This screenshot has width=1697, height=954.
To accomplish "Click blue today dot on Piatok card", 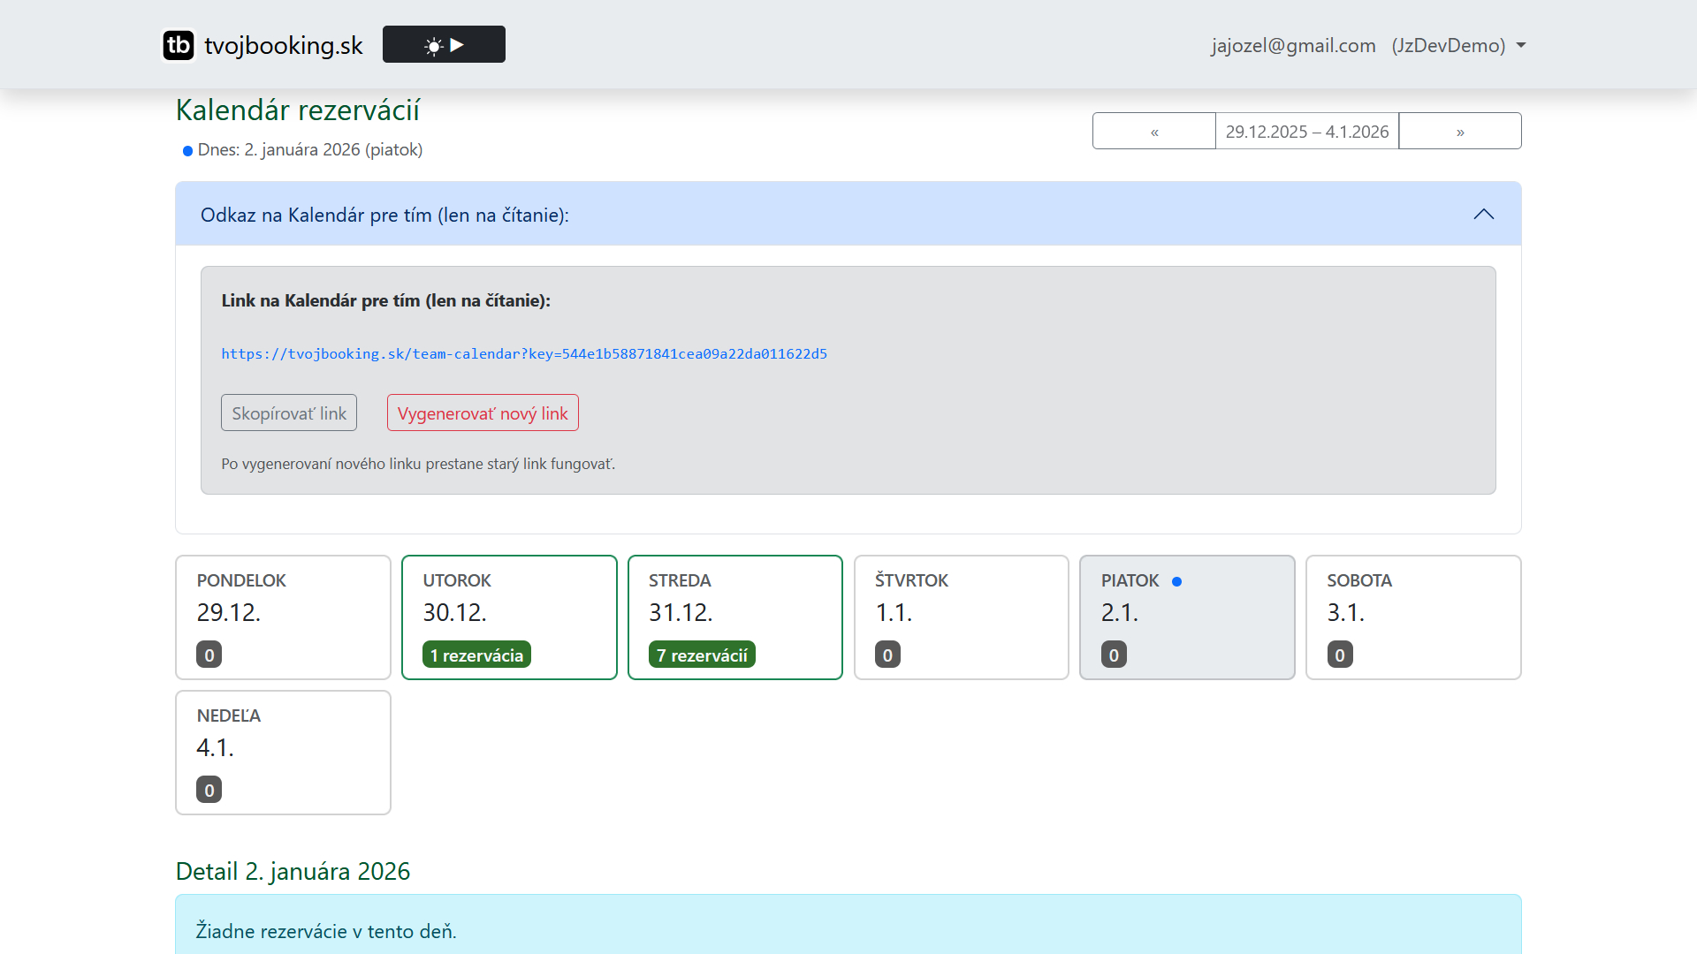I will [1176, 581].
